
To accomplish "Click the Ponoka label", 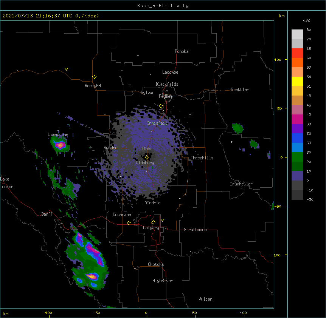I will coord(182,51).
